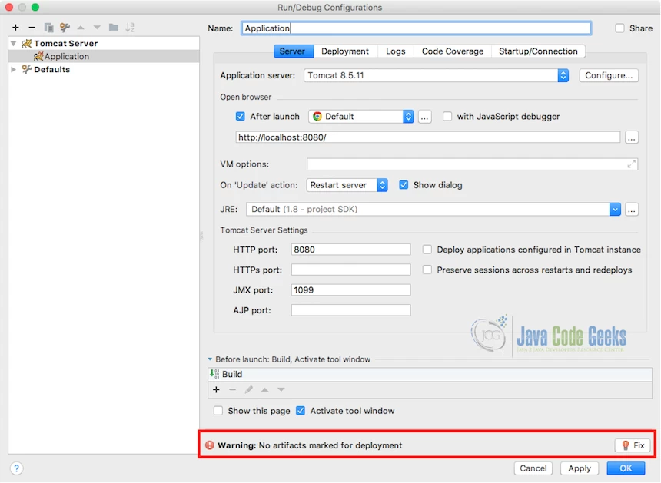Screen dimensions: 661x483
Task: Click red warning icon by No artifacts
Action: click(210, 445)
